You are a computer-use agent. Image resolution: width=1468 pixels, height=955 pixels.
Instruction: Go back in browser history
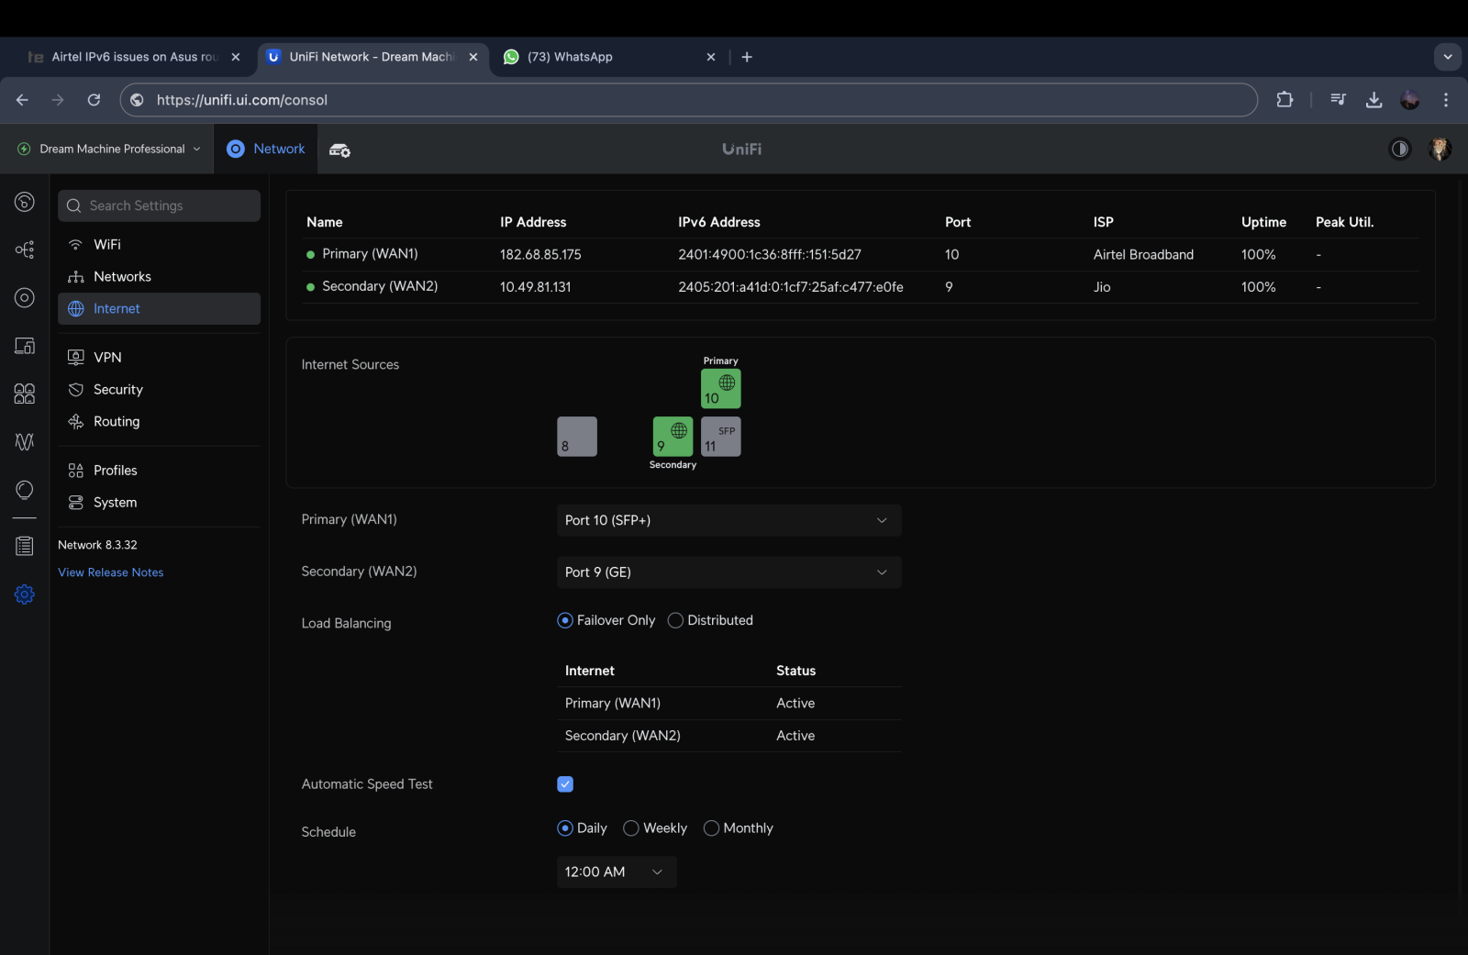coord(22,100)
